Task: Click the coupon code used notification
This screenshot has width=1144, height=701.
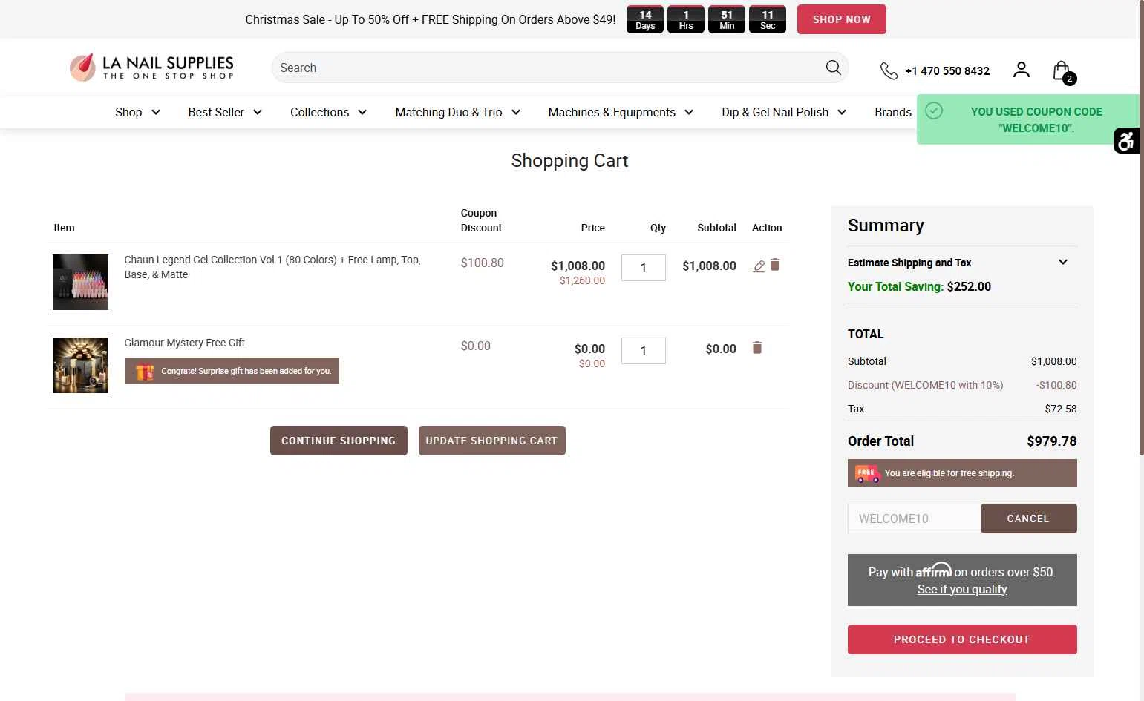Action: click(x=1028, y=119)
